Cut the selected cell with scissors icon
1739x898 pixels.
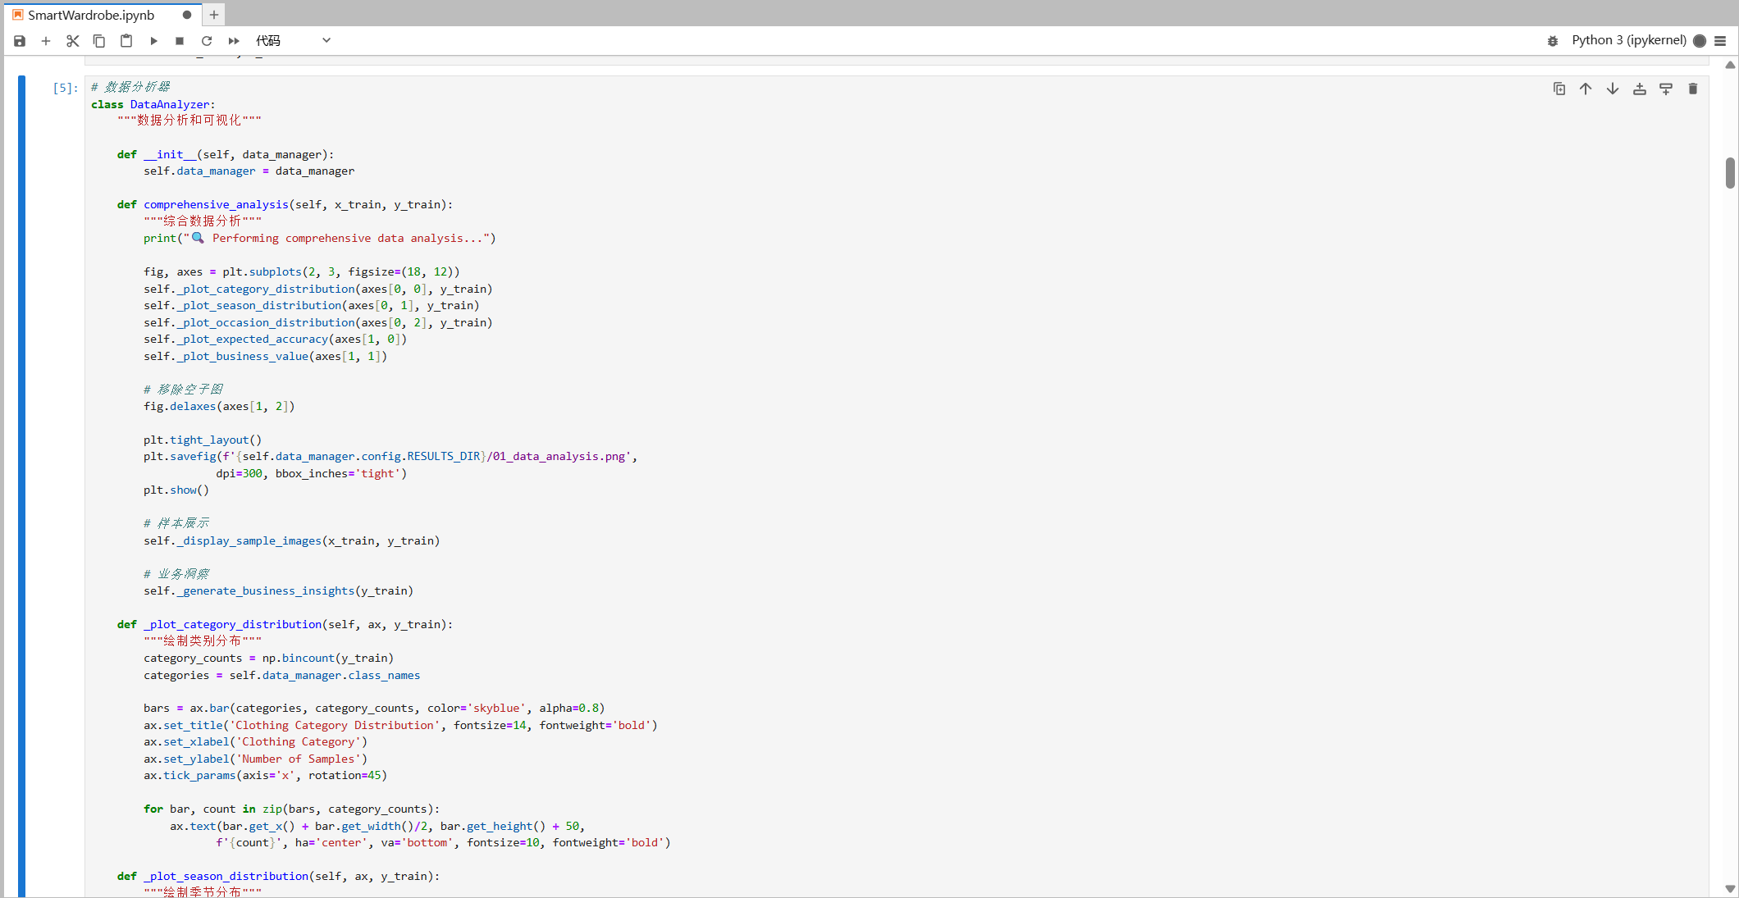coord(73,41)
